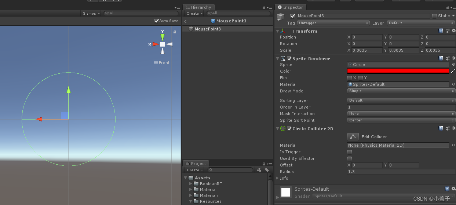Image resolution: width=456 pixels, height=205 pixels.
Task: Open the Static options dropdown arrow
Action: [x=453, y=16]
